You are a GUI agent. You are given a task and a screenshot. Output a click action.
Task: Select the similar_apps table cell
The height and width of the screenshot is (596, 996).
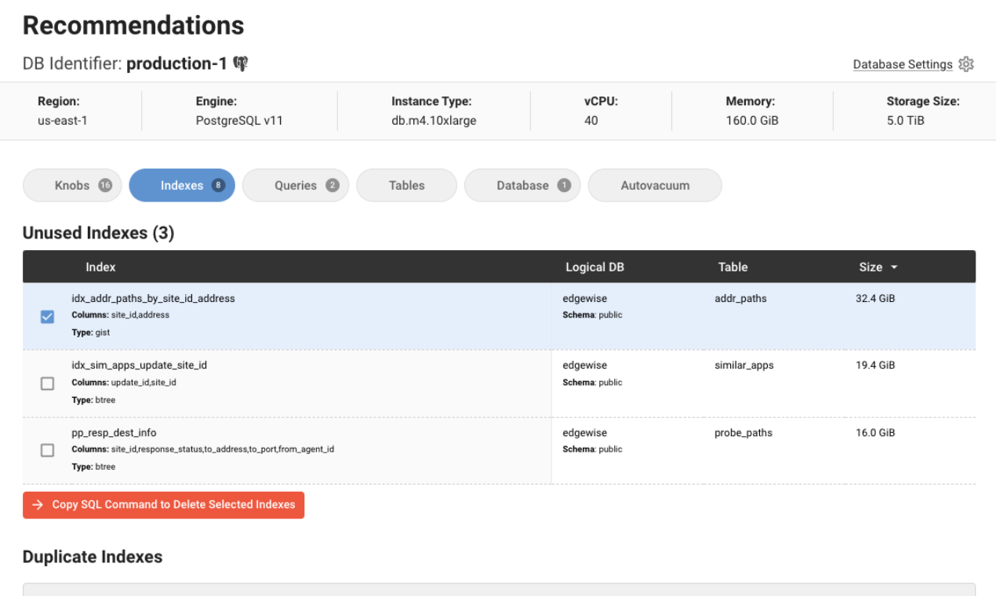coord(743,365)
